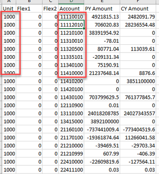Select PY amount 607.99
The width and height of the screenshot is (159, 174).
[x=102, y=154]
